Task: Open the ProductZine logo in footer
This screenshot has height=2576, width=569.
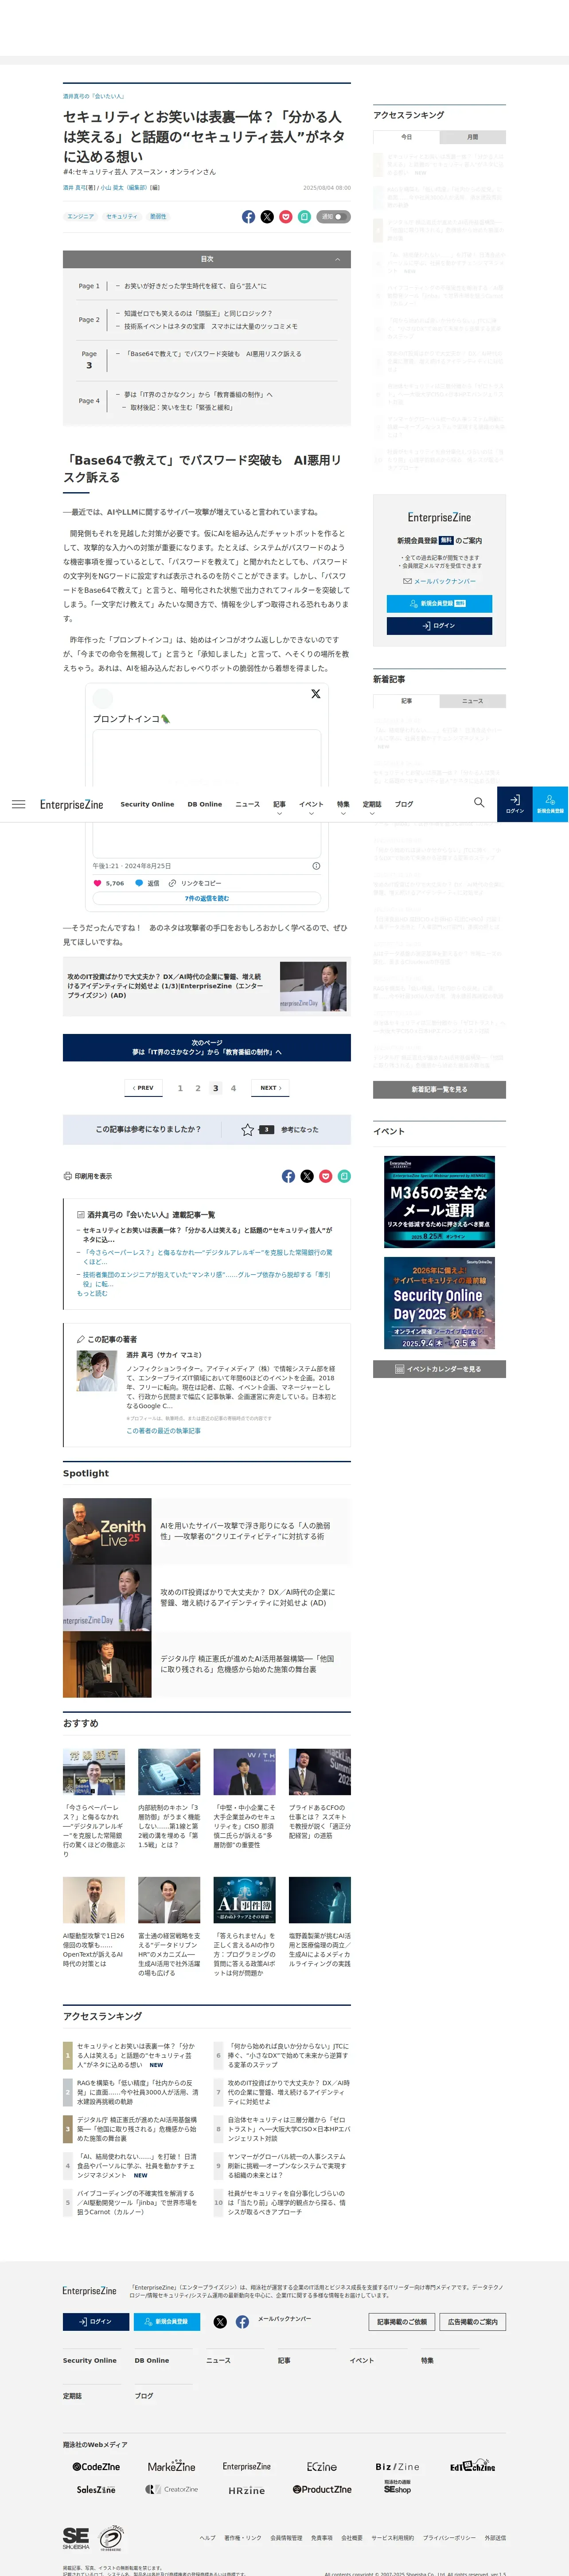Action: point(322,2489)
